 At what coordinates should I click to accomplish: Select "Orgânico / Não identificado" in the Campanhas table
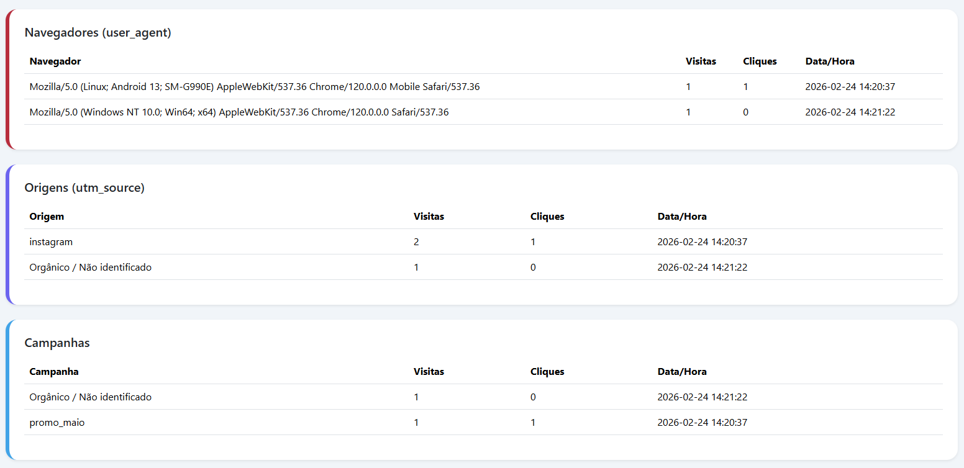(90, 397)
